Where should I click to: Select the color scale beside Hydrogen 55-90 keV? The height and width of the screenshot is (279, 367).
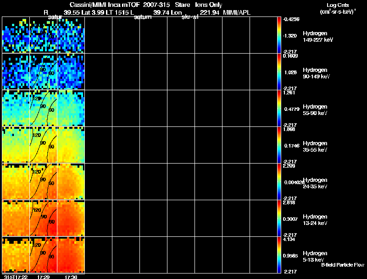279,108
